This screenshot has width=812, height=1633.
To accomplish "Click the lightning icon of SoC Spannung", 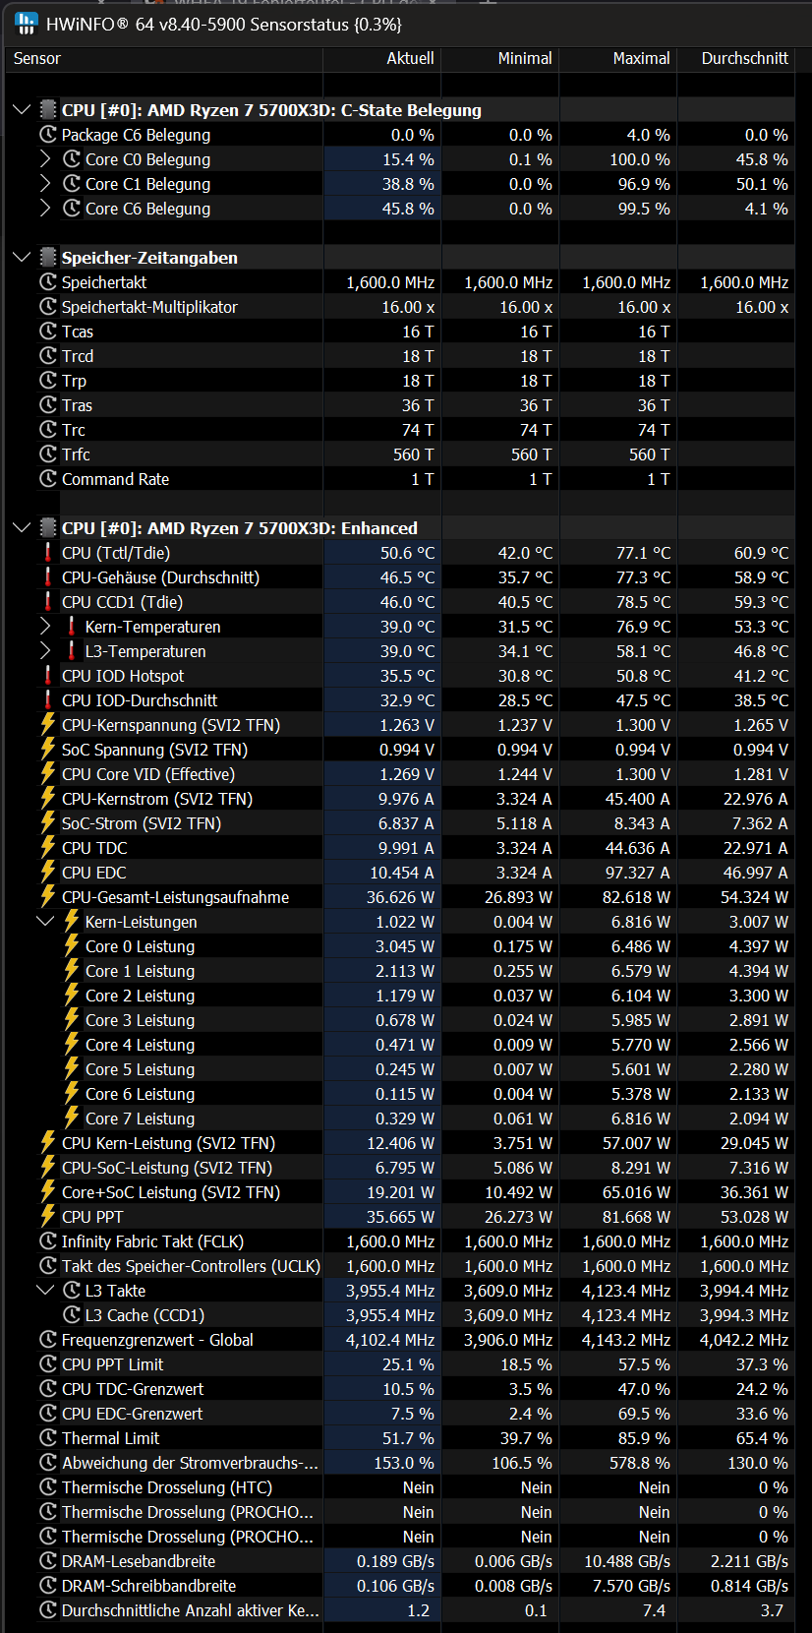I will 48,749.
